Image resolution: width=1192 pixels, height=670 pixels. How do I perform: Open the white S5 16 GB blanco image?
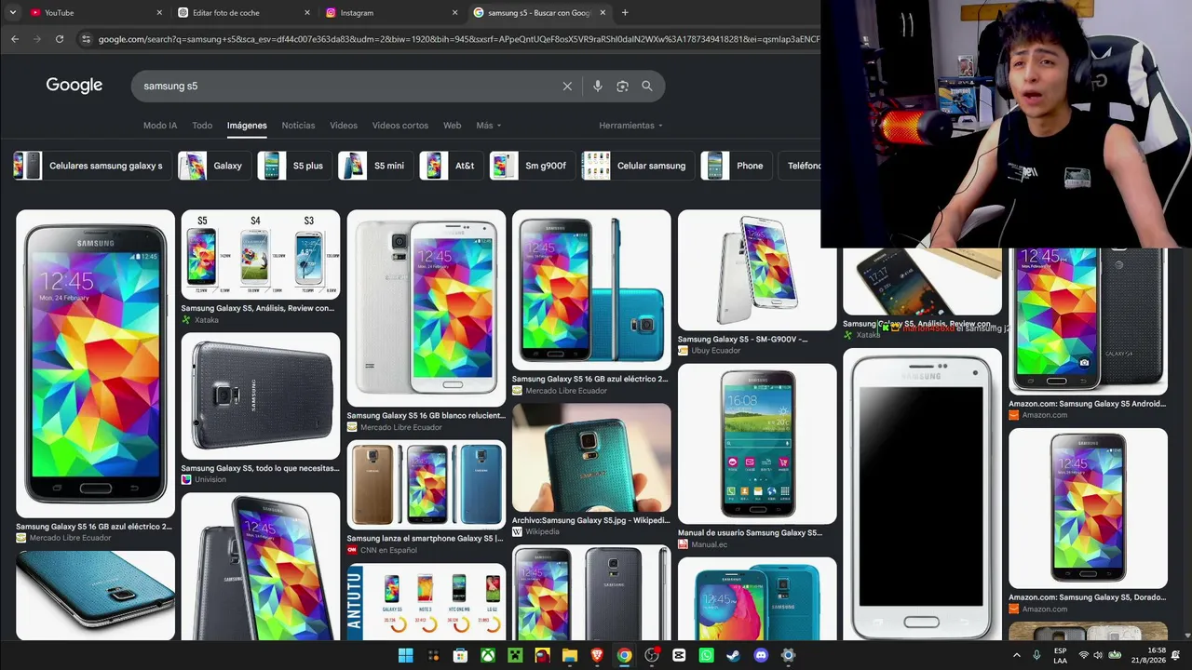[x=427, y=308]
